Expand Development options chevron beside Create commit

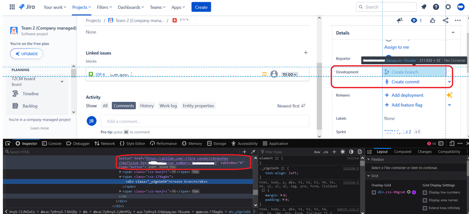pos(449,82)
